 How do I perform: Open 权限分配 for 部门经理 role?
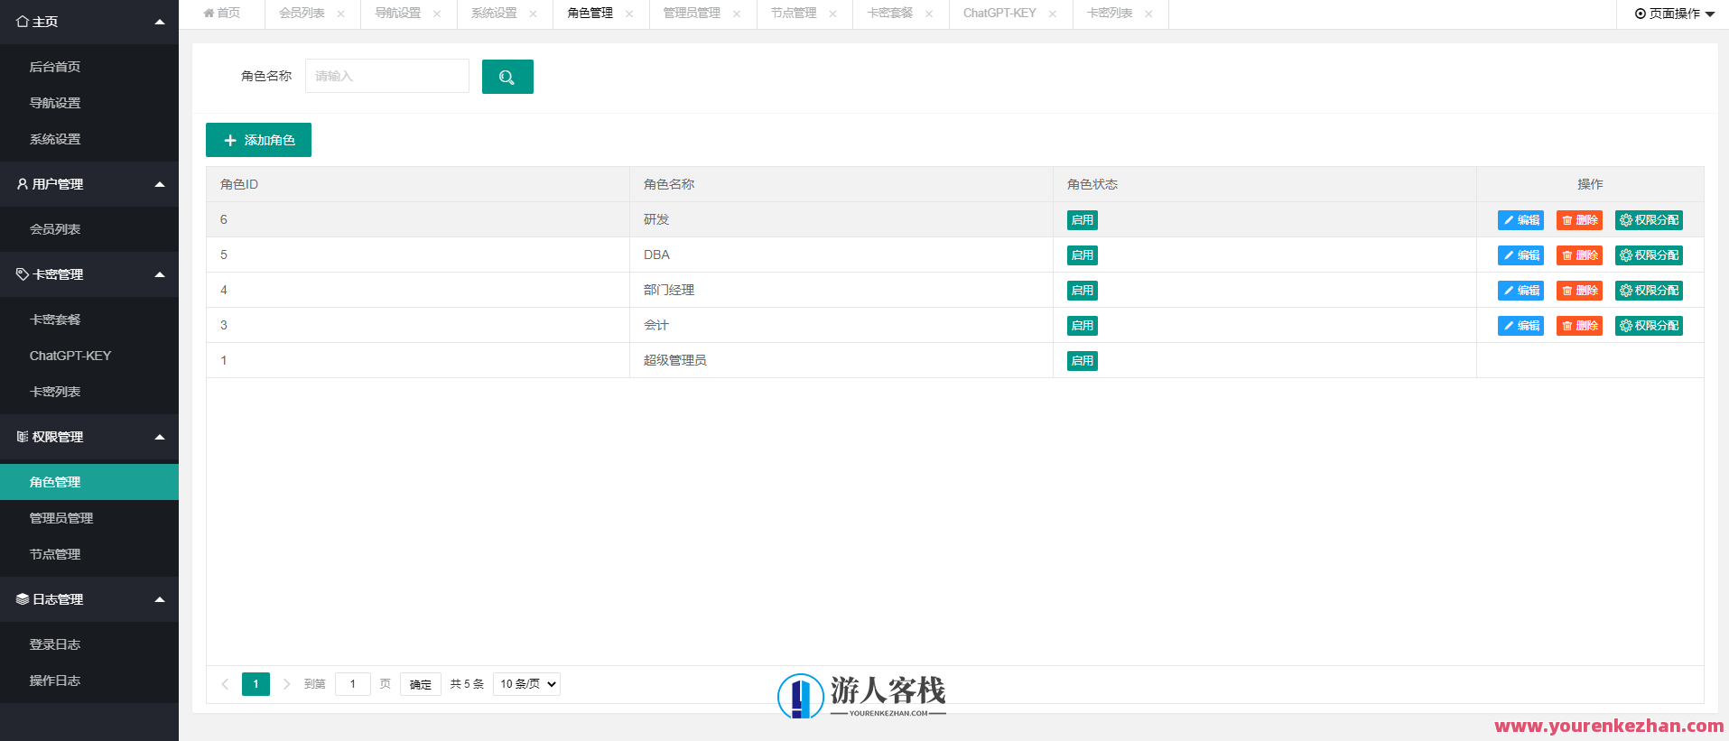pos(1649,291)
